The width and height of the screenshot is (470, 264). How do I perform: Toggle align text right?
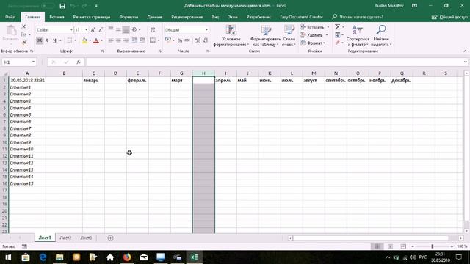click(126, 40)
